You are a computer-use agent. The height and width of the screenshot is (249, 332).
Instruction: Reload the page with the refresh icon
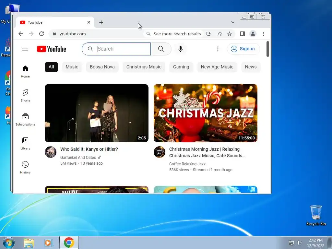click(x=41, y=34)
